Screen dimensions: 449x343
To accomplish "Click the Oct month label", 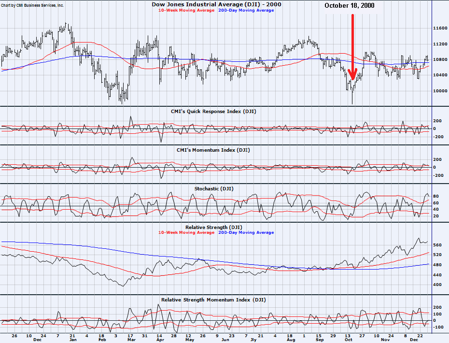I will 349,340.
